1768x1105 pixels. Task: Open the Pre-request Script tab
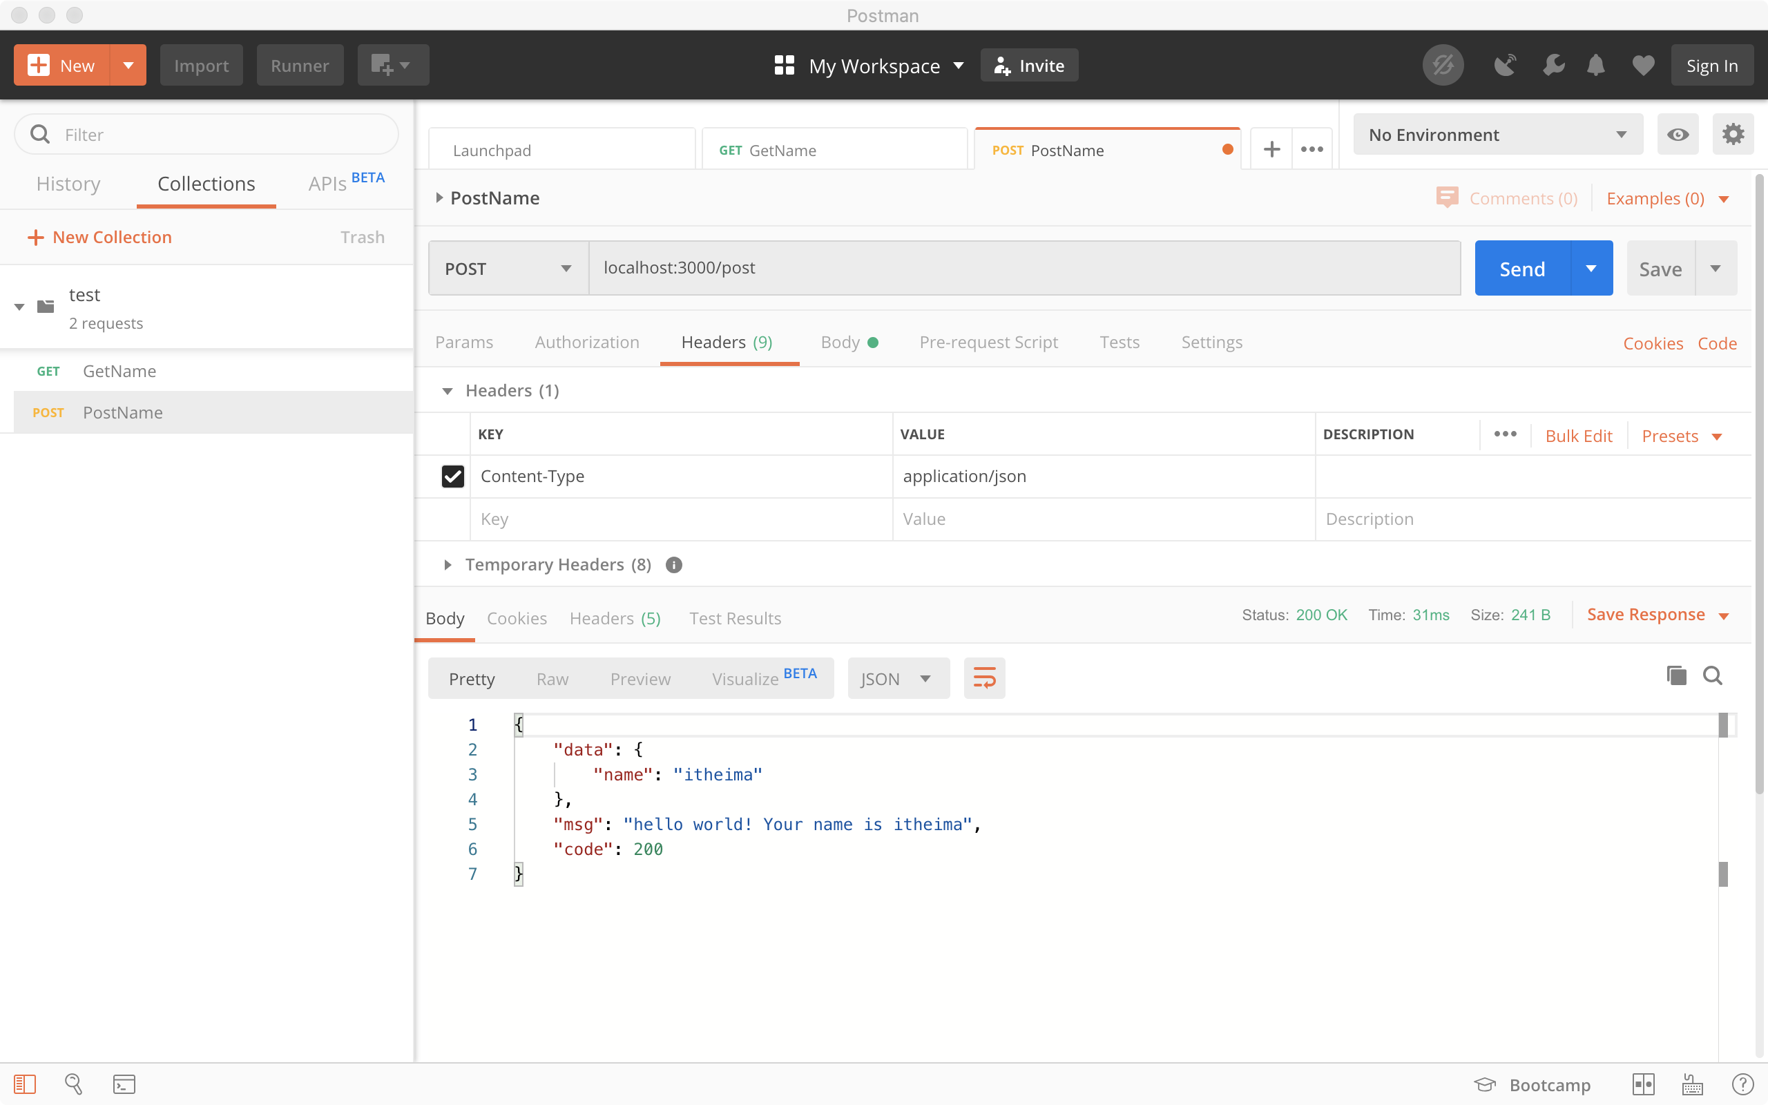pyautogui.click(x=988, y=342)
